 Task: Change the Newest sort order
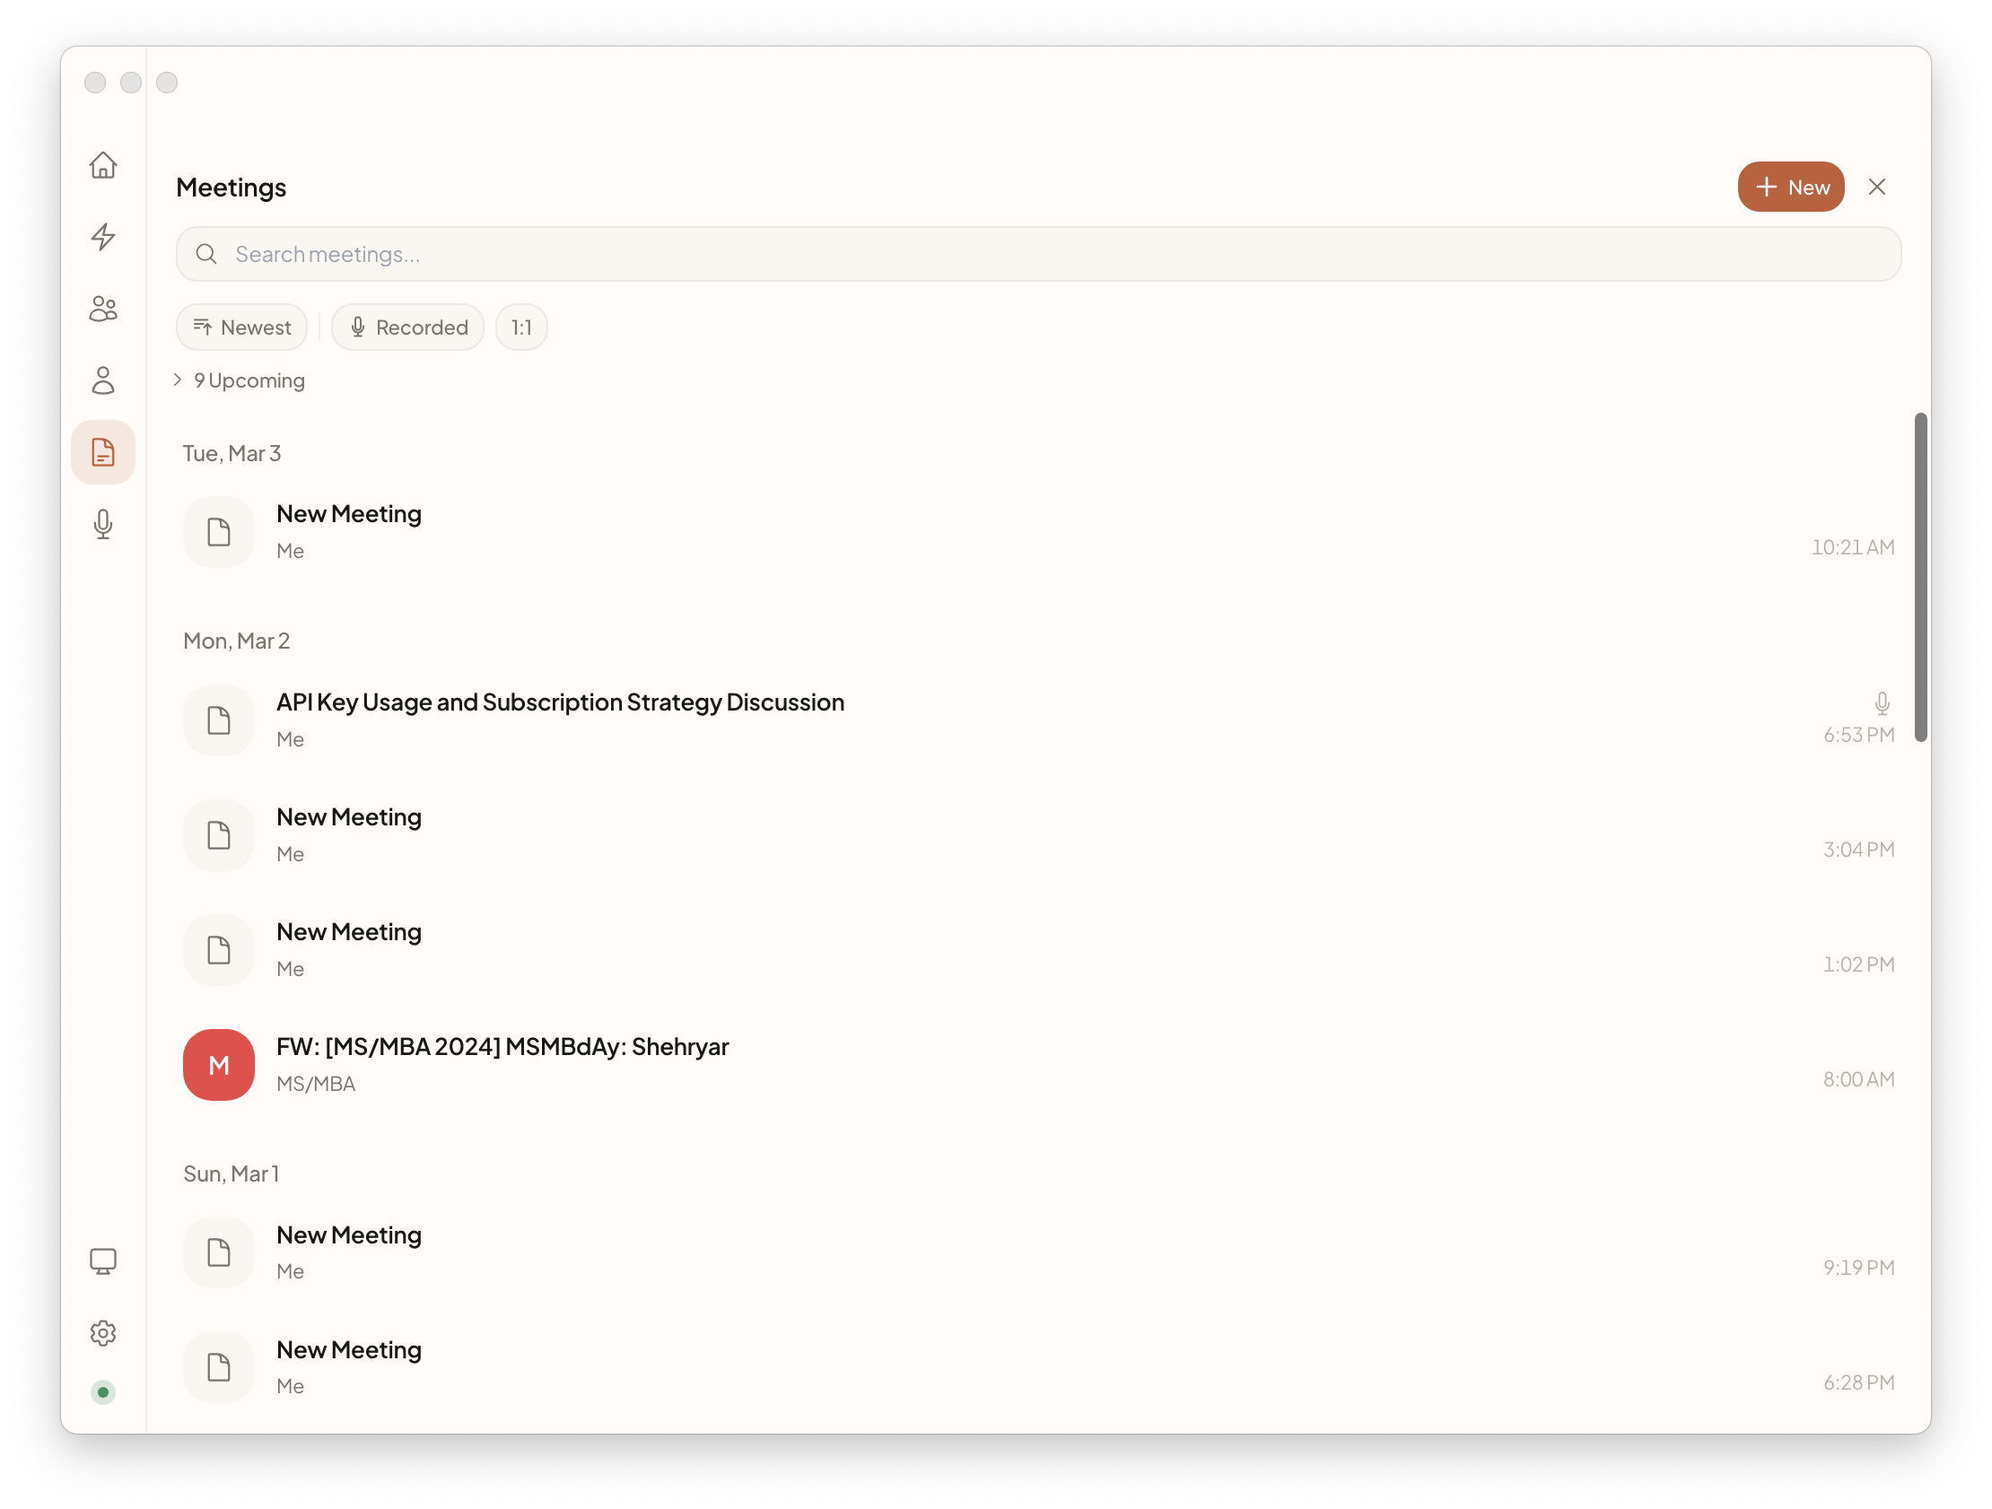[x=241, y=327]
